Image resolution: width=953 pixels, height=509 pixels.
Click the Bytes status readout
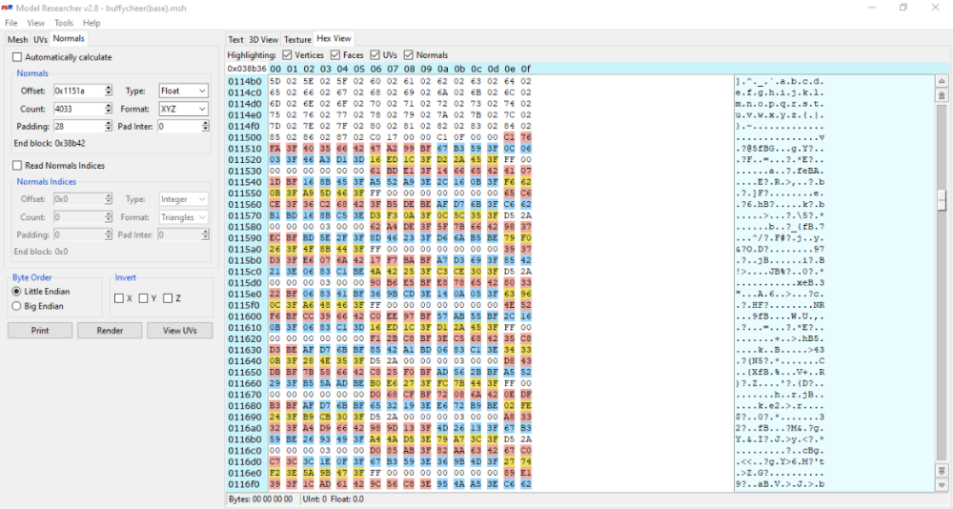pyautogui.click(x=260, y=499)
